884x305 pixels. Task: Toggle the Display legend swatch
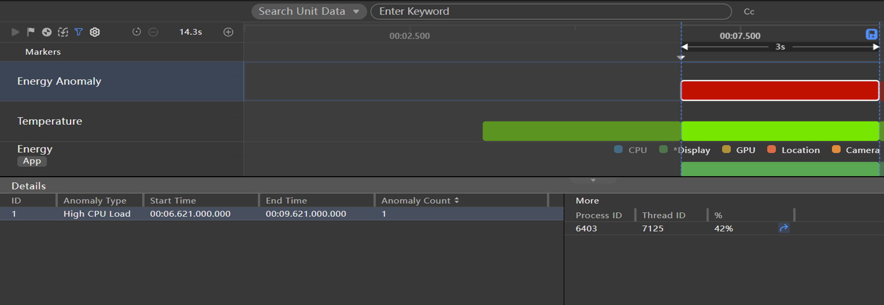[663, 150]
